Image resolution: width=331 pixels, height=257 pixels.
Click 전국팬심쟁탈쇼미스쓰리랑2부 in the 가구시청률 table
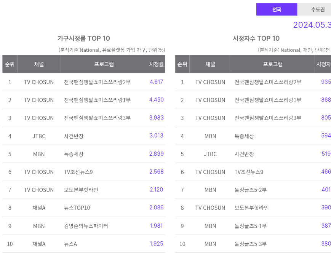click(97, 82)
